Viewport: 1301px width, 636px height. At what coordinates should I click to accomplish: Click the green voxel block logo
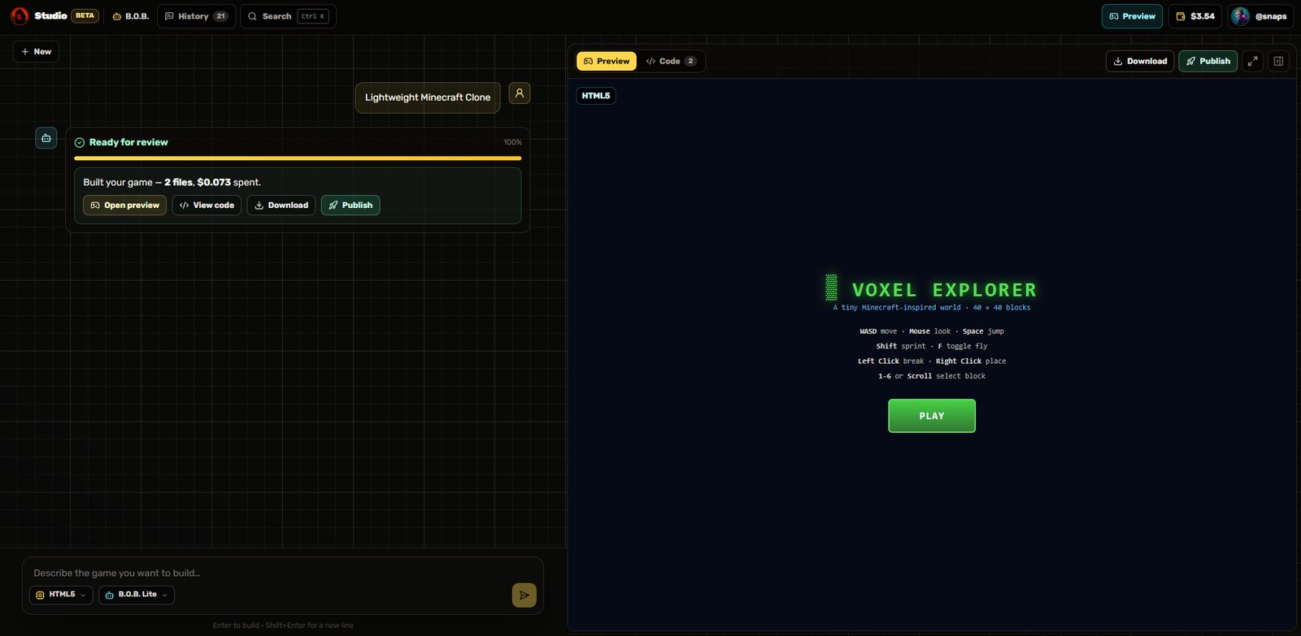tap(831, 288)
